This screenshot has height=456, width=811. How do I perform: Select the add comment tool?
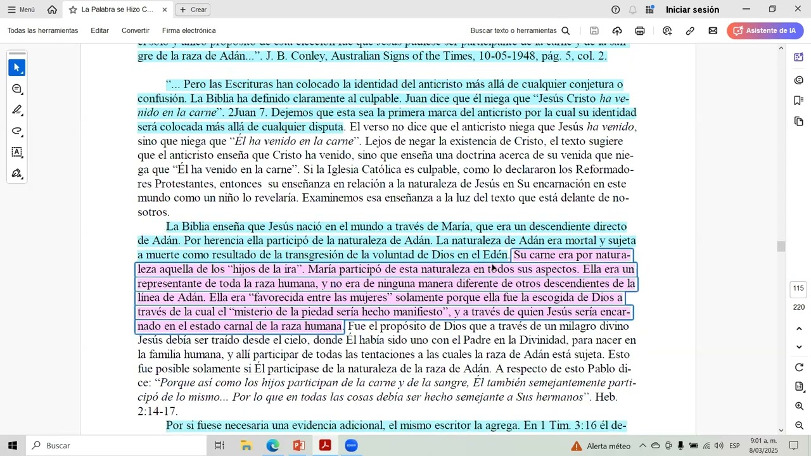coord(17,89)
